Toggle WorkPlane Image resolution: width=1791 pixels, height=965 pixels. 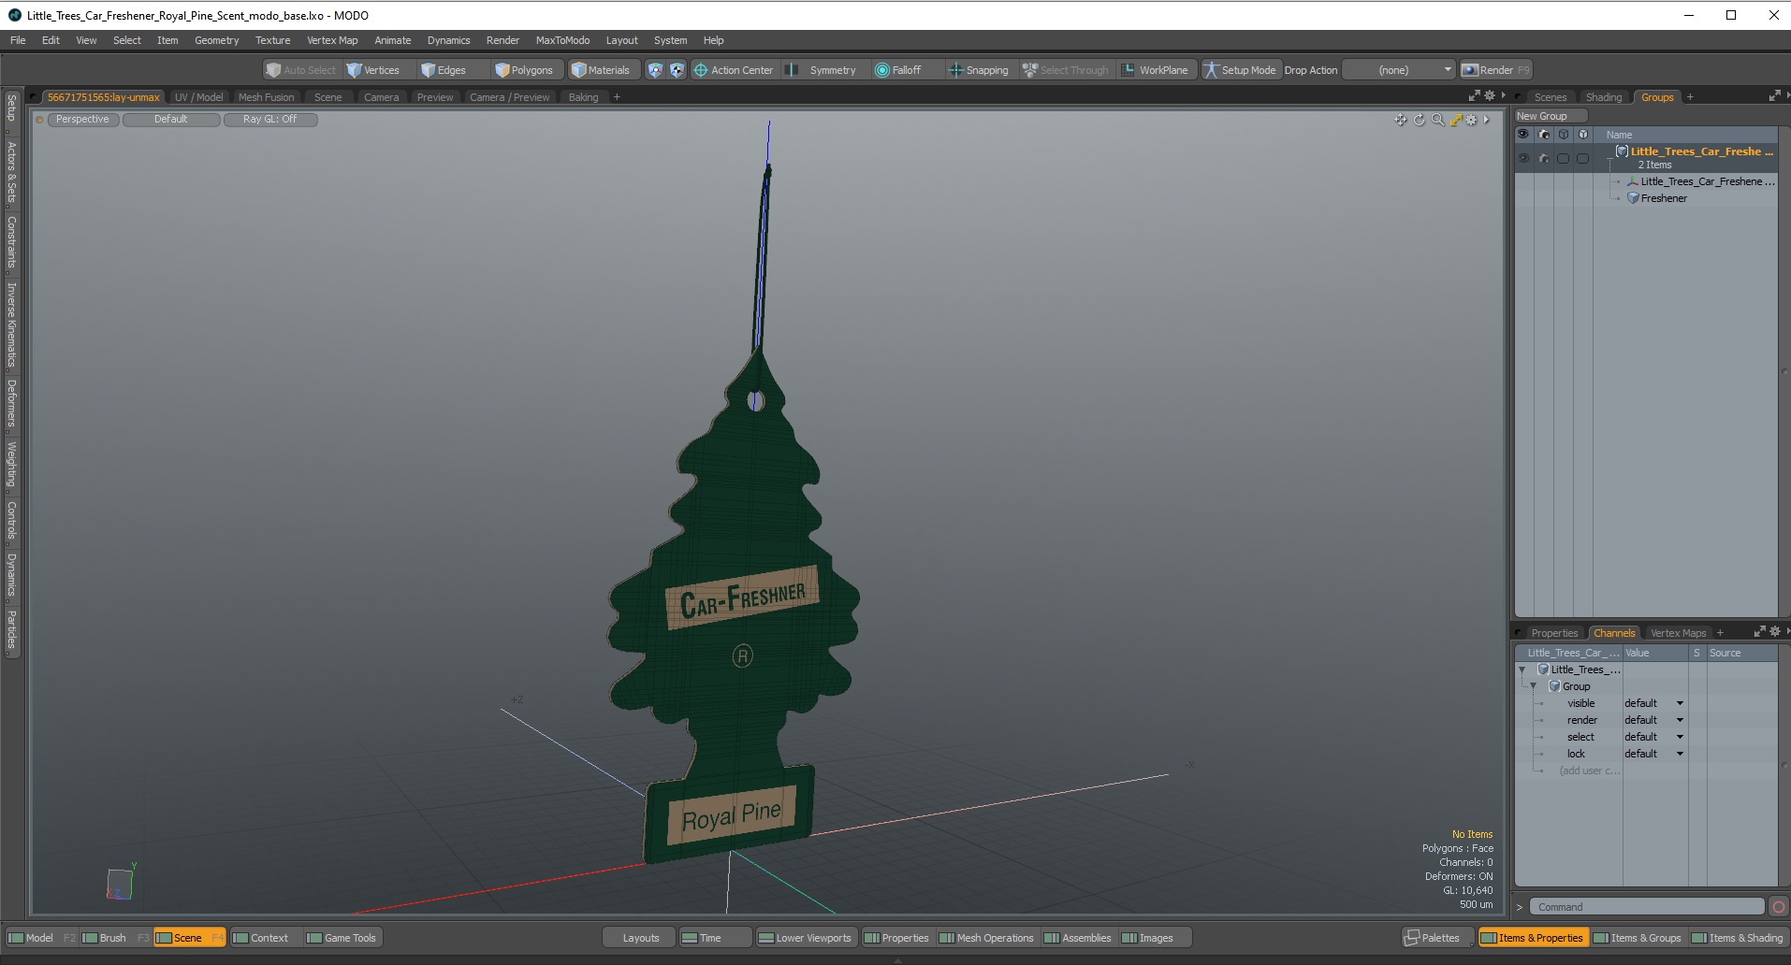pyautogui.click(x=1155, y=70)
